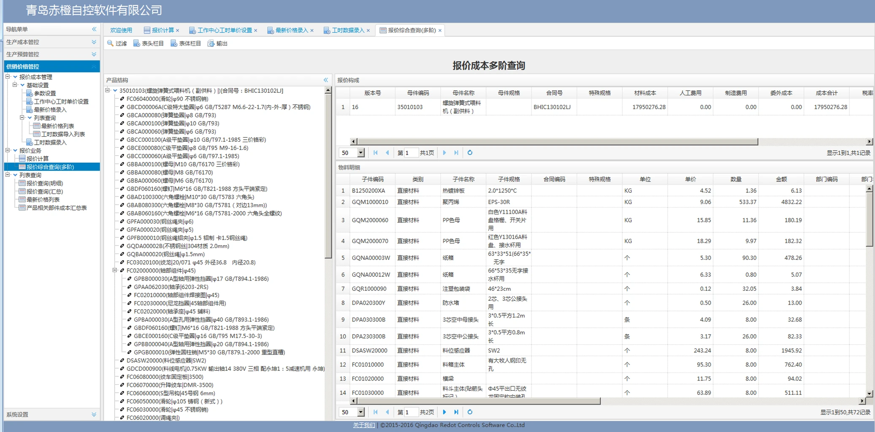Close the 报价计算 tab

point(178,30)
